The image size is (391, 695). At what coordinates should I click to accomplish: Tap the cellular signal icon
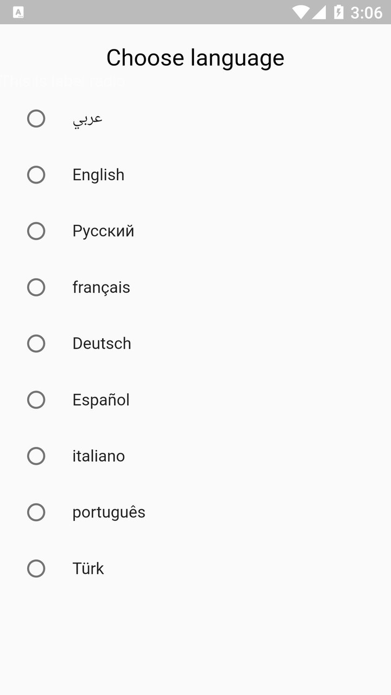click(319, 12)
